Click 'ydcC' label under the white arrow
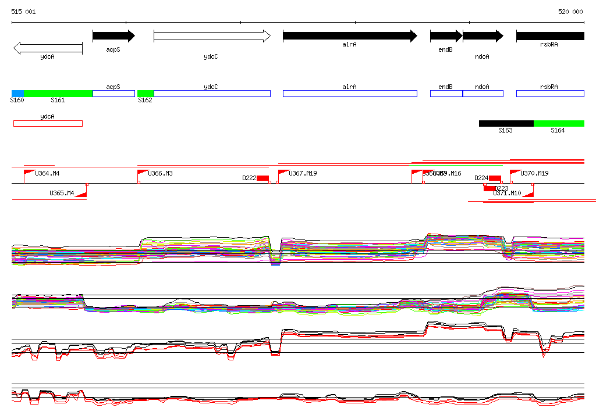Screen dimensions: 596x415 (x=211, y=56)
